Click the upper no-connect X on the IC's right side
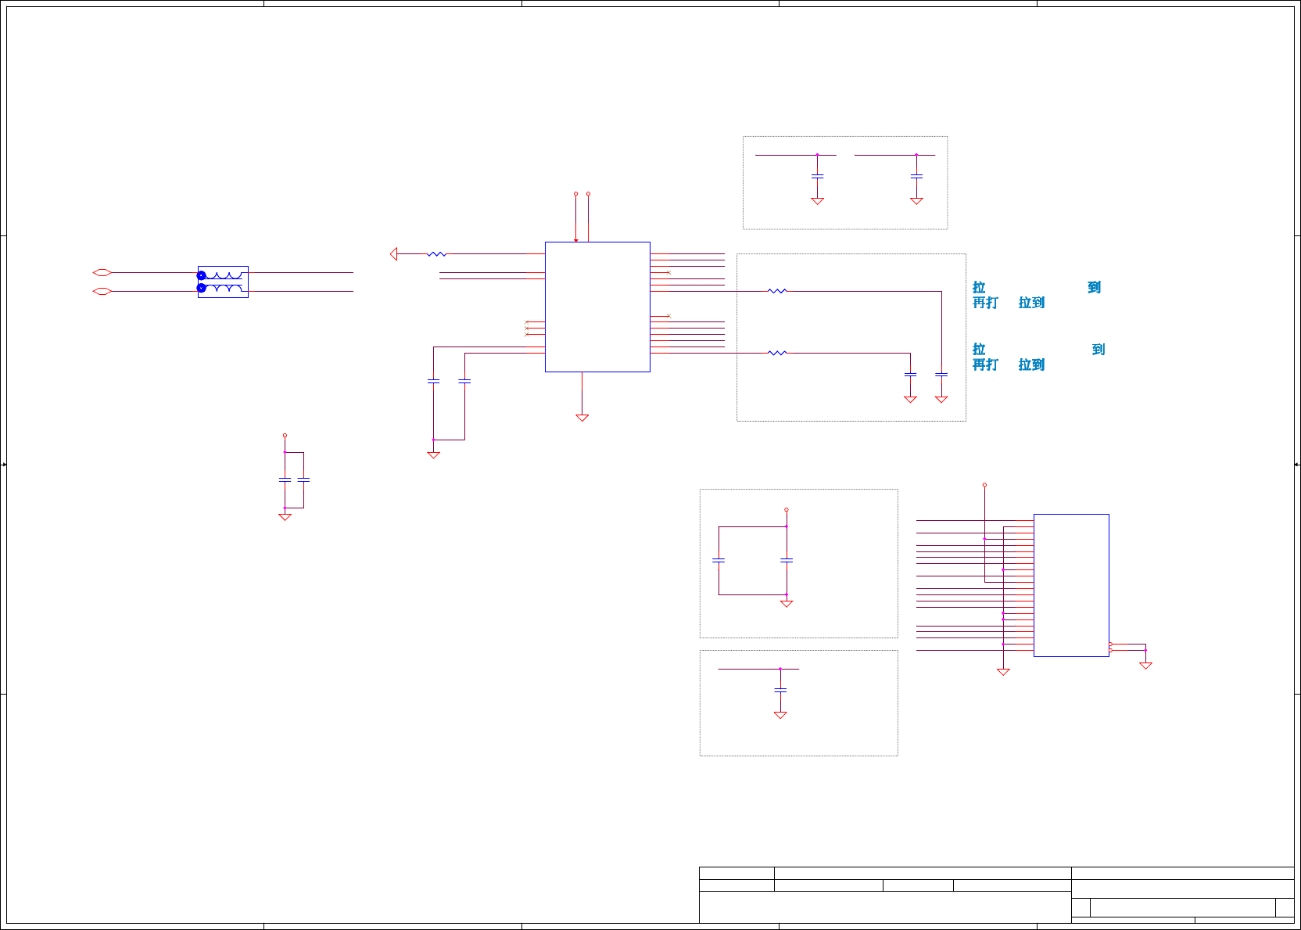 pos(668,272)
